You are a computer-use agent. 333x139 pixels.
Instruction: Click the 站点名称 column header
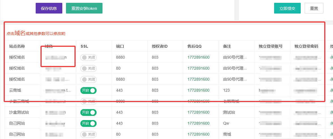[x=17, y=46]
